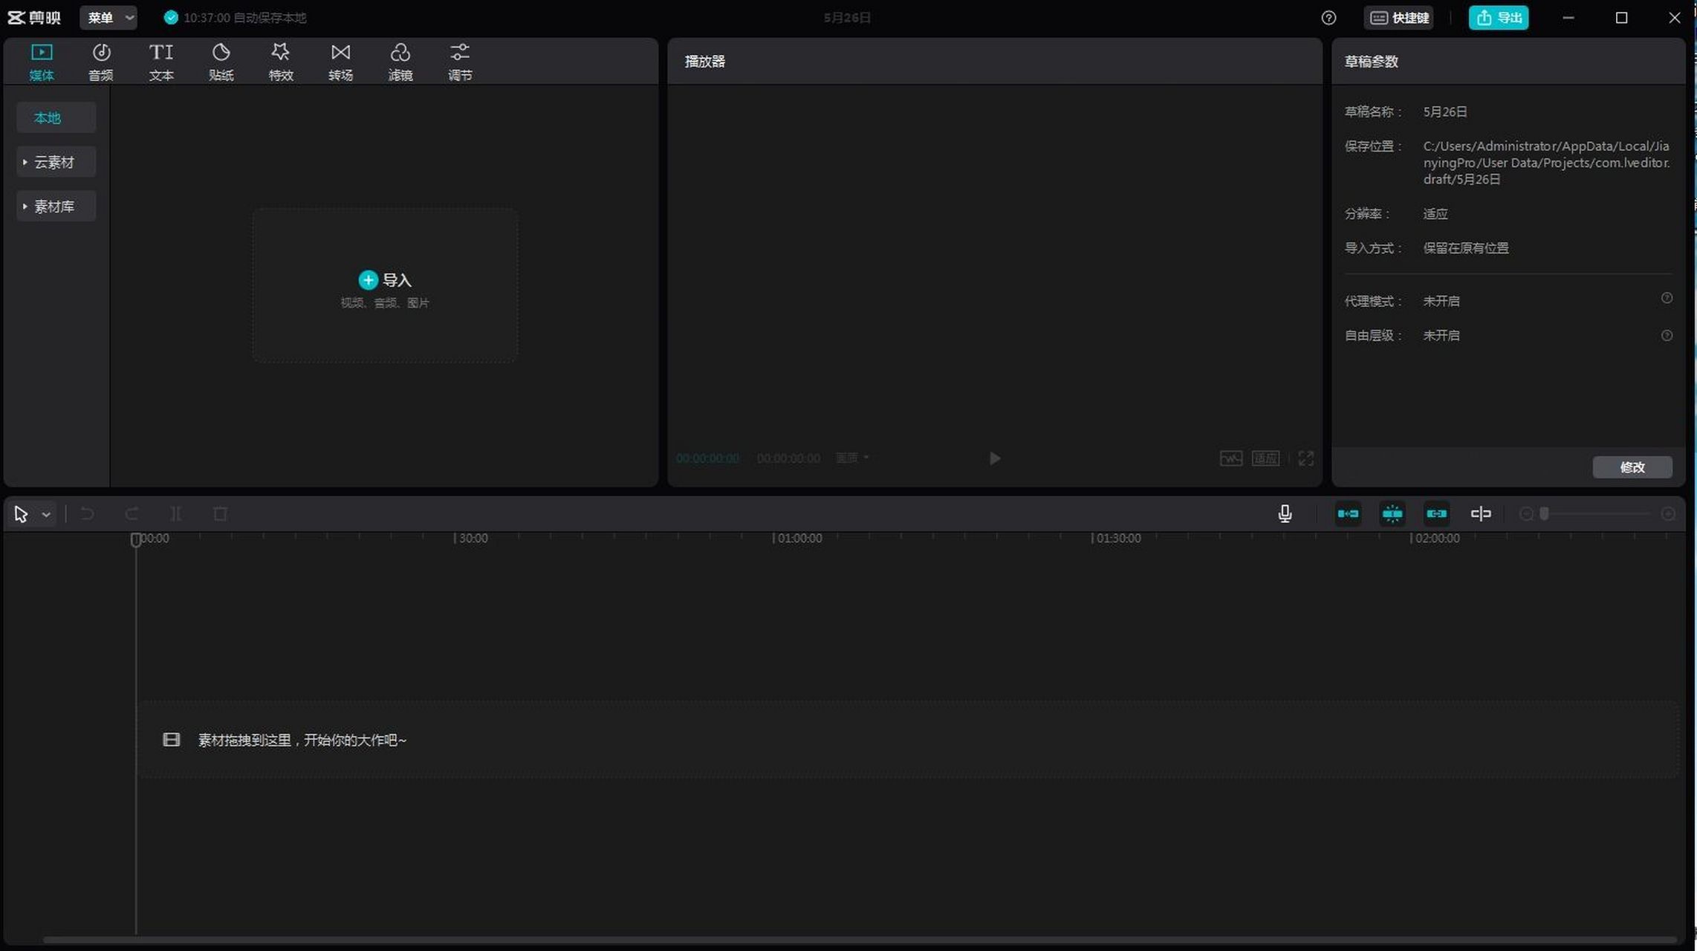The image size is (1697, 951).
Task: Open the pointer tool mode dropdown
Action: tap(46, 514)
